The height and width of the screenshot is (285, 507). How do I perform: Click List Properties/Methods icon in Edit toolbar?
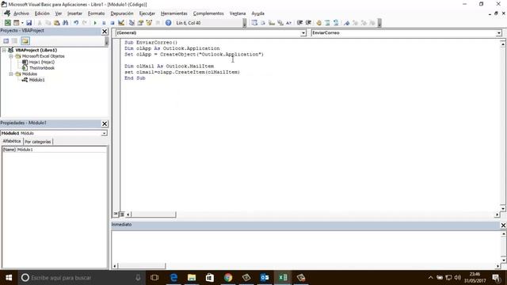254,23
